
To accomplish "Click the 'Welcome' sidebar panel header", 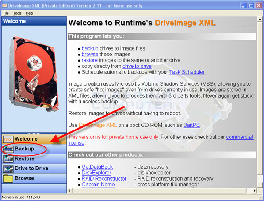I will (x=34, y=21).
